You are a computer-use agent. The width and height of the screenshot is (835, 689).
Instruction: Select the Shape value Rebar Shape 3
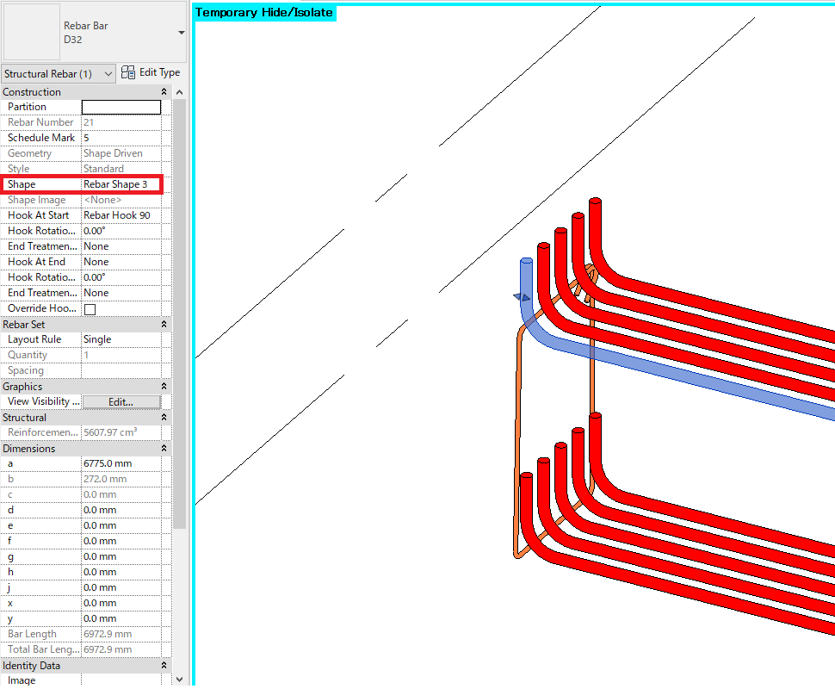(121, 183)
